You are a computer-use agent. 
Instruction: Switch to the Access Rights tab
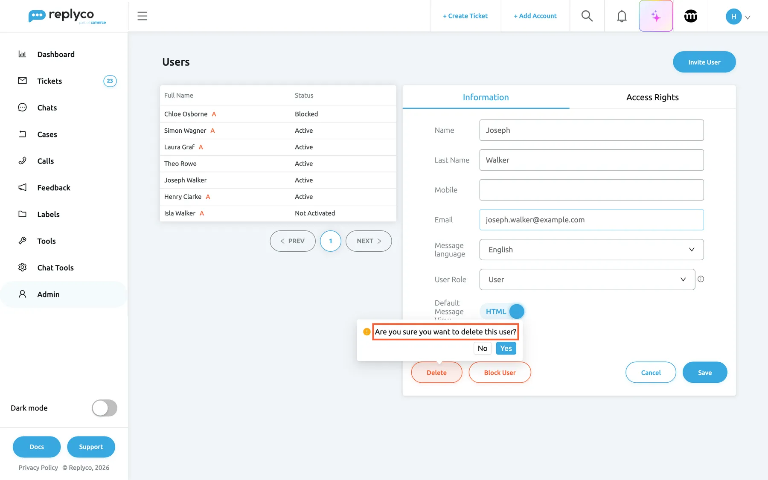pos(652,97)
